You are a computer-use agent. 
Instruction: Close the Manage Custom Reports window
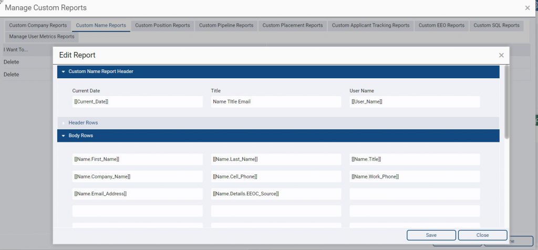pyautogui.click(x=527, y=8)
